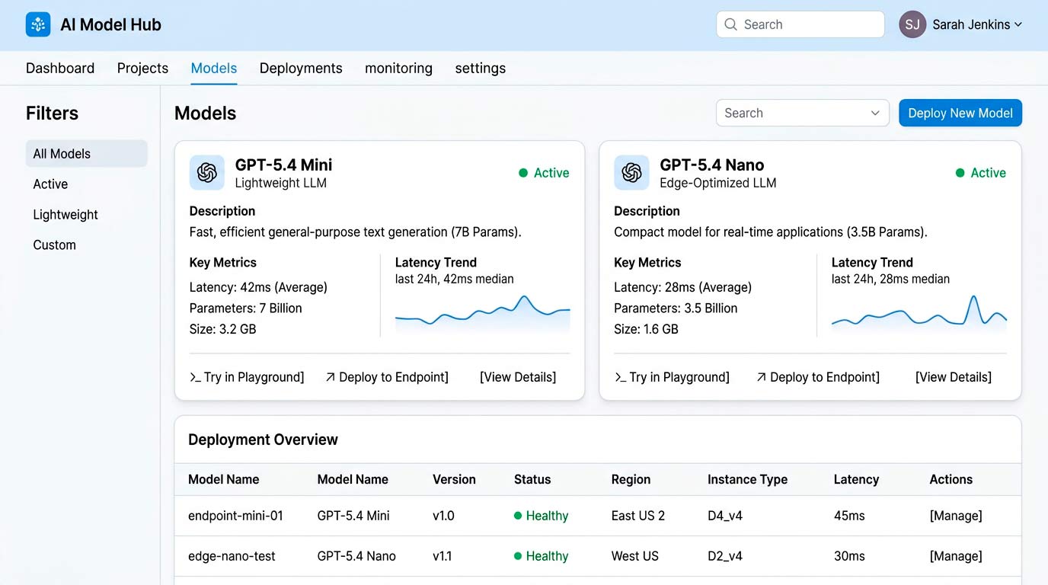The image size is (1048, 585).
Task: Open the monitoring tab
Action: [398, 68]
